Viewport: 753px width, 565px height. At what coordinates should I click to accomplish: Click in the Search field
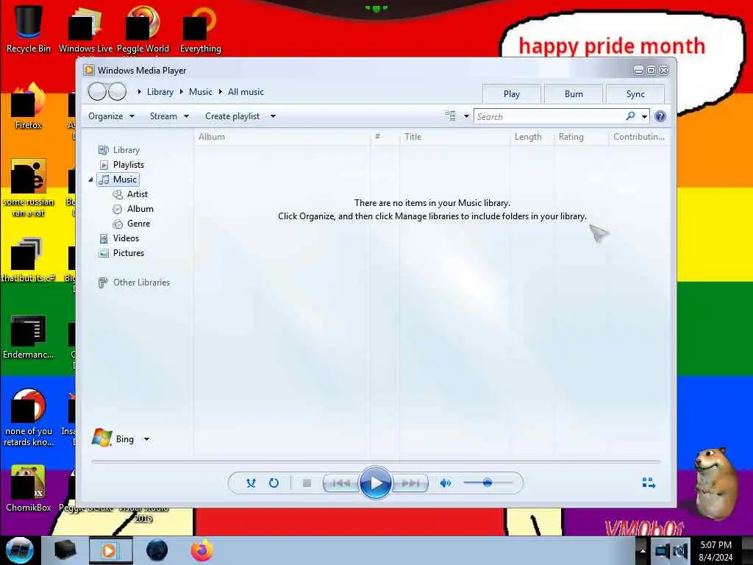[x=549, y=116]
